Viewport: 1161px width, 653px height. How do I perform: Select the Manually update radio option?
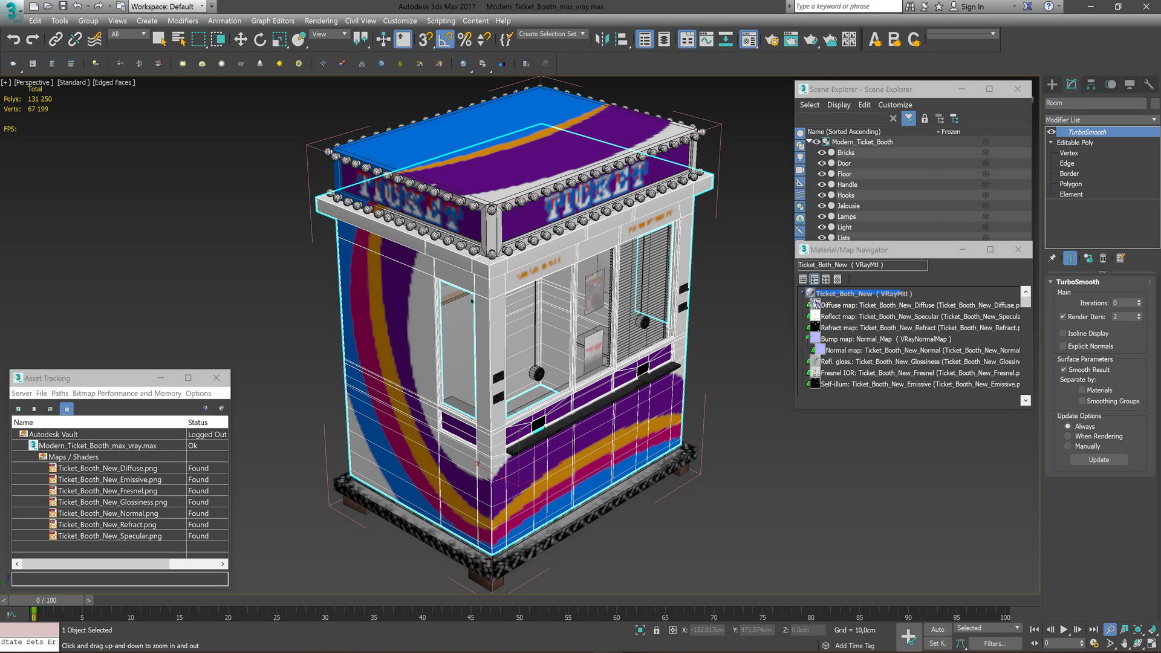tap(1068, 446)
